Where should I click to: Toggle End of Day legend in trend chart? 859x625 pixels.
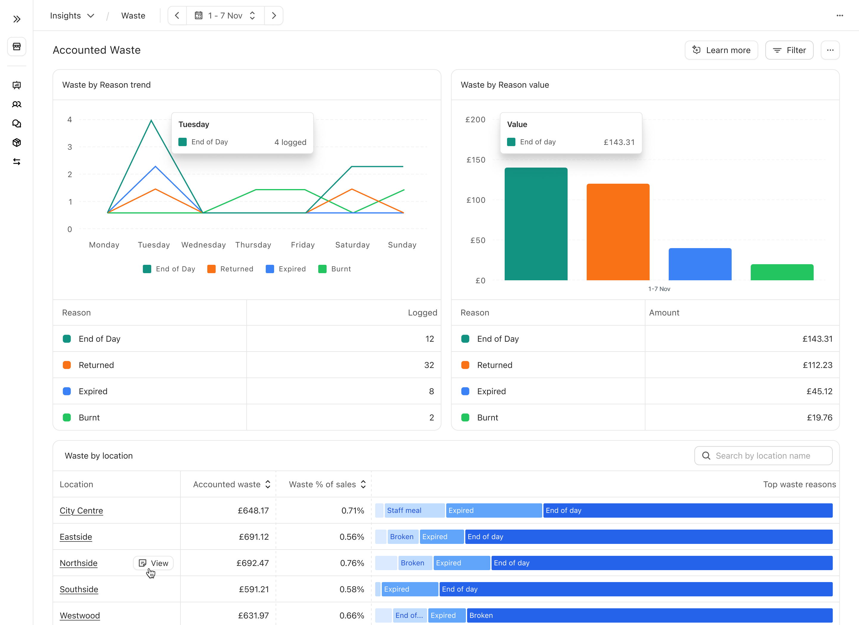tap(169, 269)
